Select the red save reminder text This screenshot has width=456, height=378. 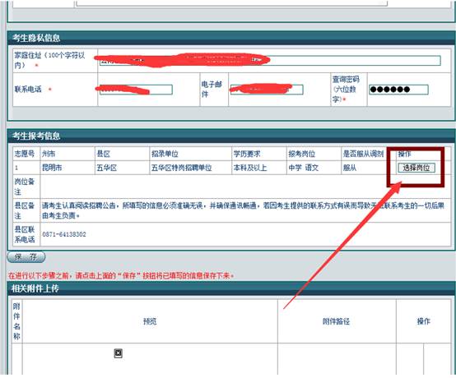(121, 275)
